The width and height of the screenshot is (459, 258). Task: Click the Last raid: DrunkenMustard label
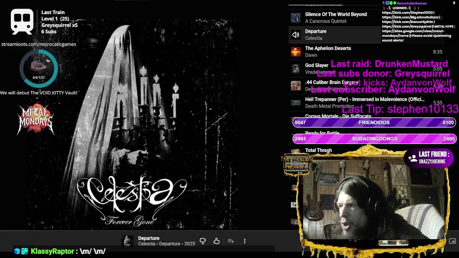tap(389, 64)
